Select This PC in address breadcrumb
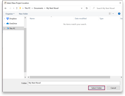The image size is (125, 96). click(28, 8)
